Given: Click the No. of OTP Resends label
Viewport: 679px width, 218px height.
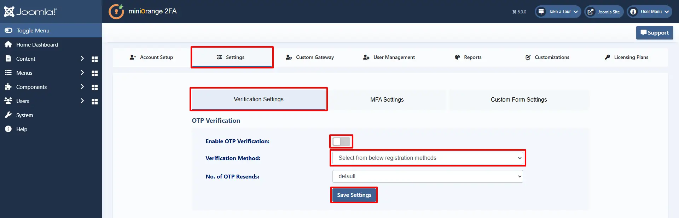Looking at the screenshot, I should click(x=233, y=177).
